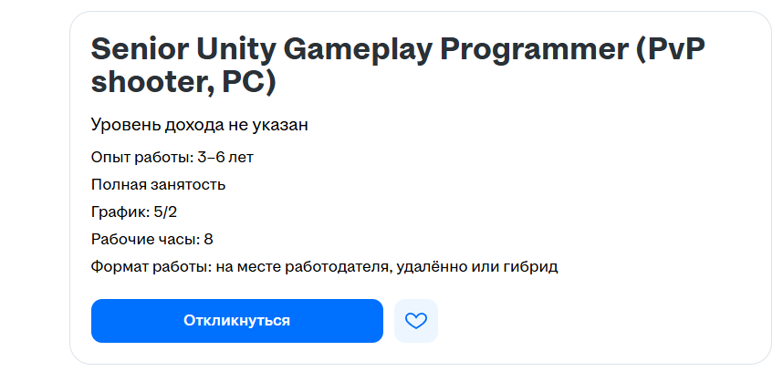Click the График label
Screen dimensions: 783x382
pos(120,212)
